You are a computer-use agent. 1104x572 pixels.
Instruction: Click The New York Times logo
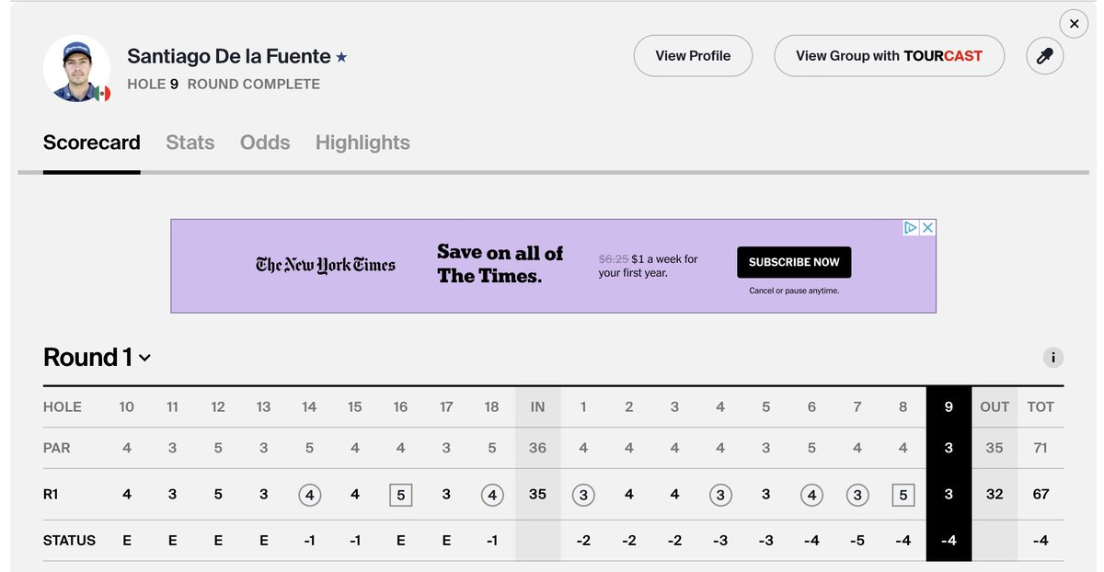tap(326, 265)
